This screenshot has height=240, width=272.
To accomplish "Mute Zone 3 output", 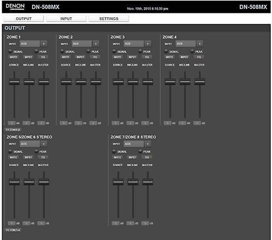I will tap(117, 57).
